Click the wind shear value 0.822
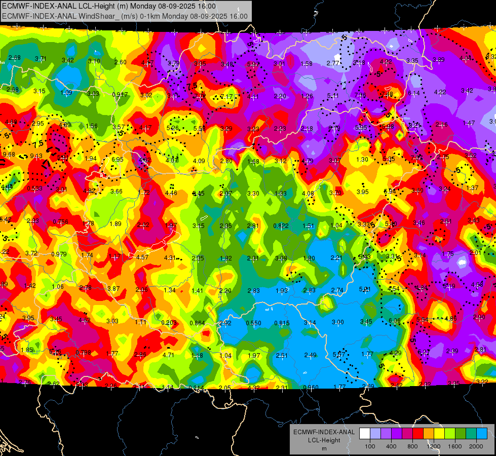 (x=281, y=225)
